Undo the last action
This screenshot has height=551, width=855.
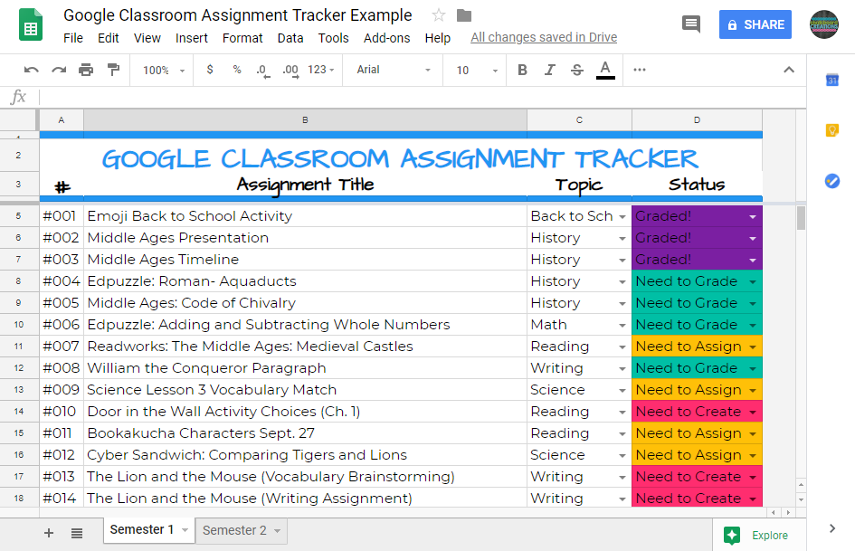pyautogui.click(x=31, y=70)
